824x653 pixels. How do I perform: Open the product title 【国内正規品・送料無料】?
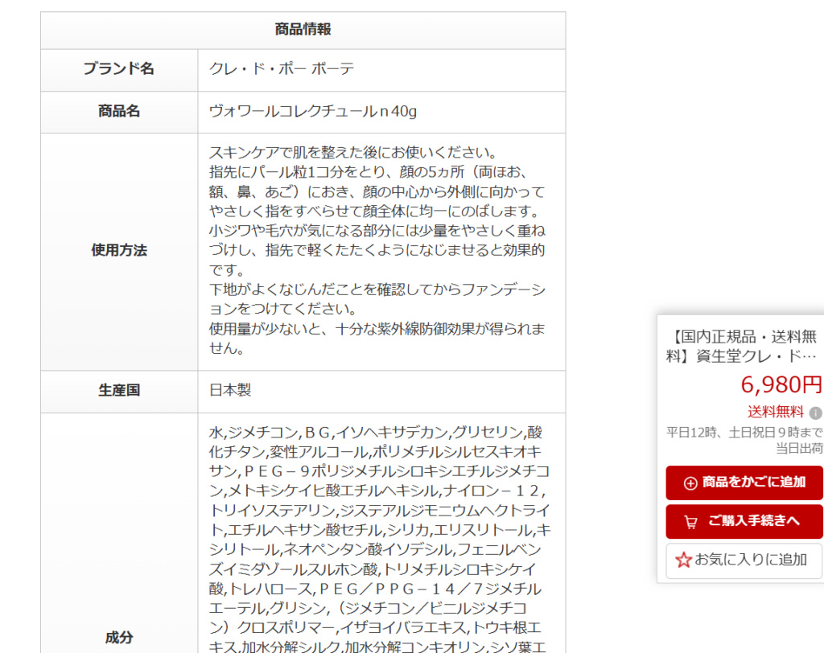pyautogui.click(x=741, y=346)
